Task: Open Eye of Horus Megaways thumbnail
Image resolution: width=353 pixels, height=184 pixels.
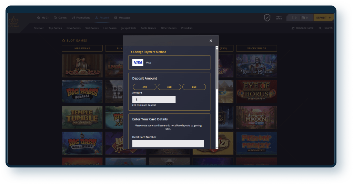Action: pyautogui.click(x=256, y=92)
